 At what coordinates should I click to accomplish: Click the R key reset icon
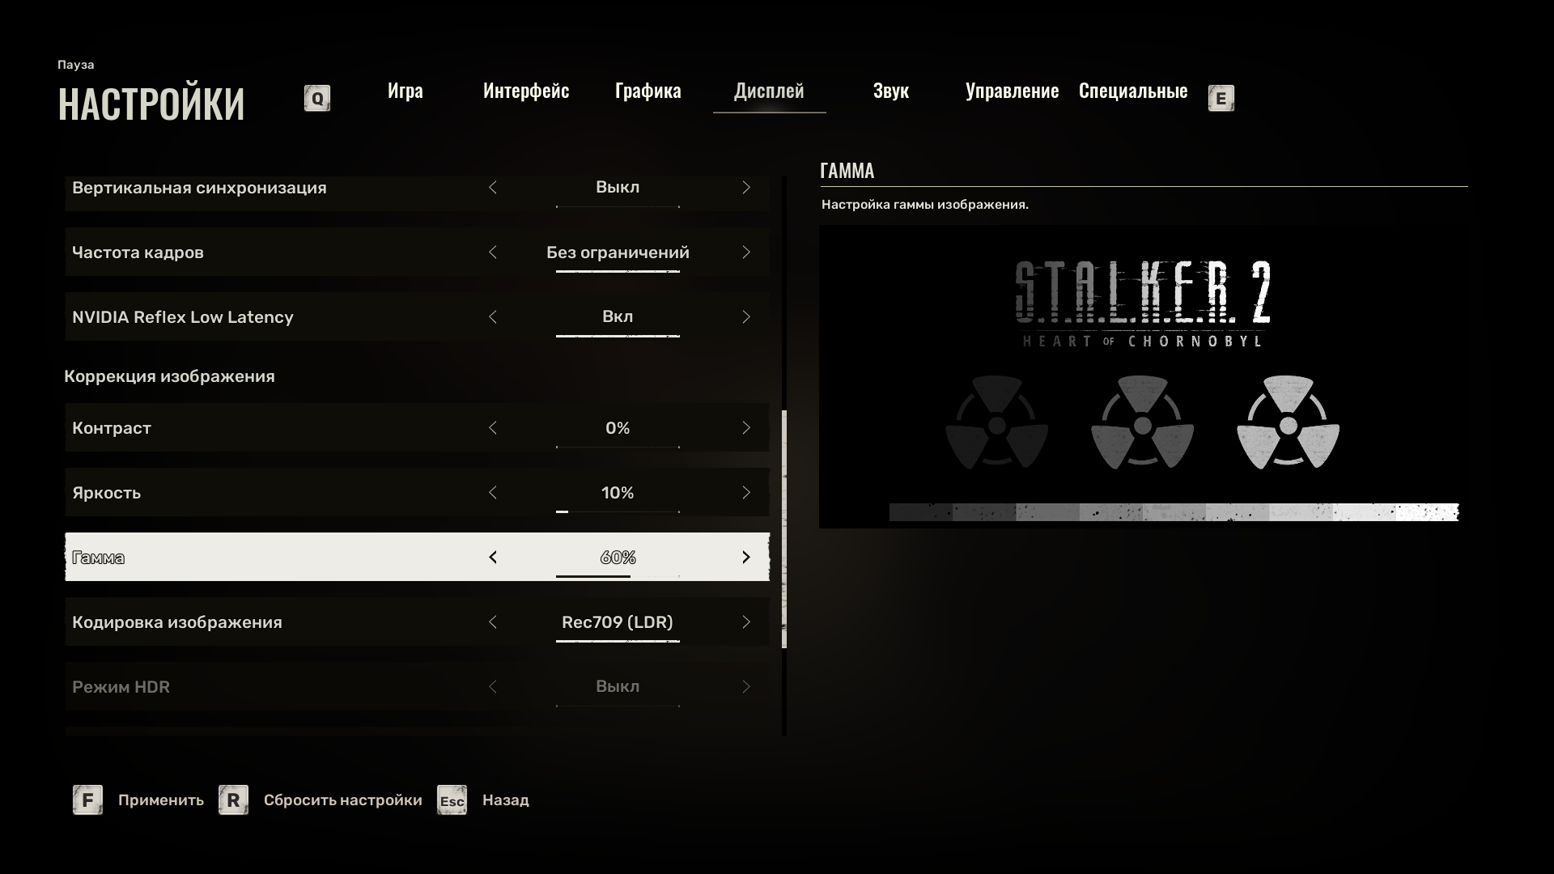click(233, 800)
